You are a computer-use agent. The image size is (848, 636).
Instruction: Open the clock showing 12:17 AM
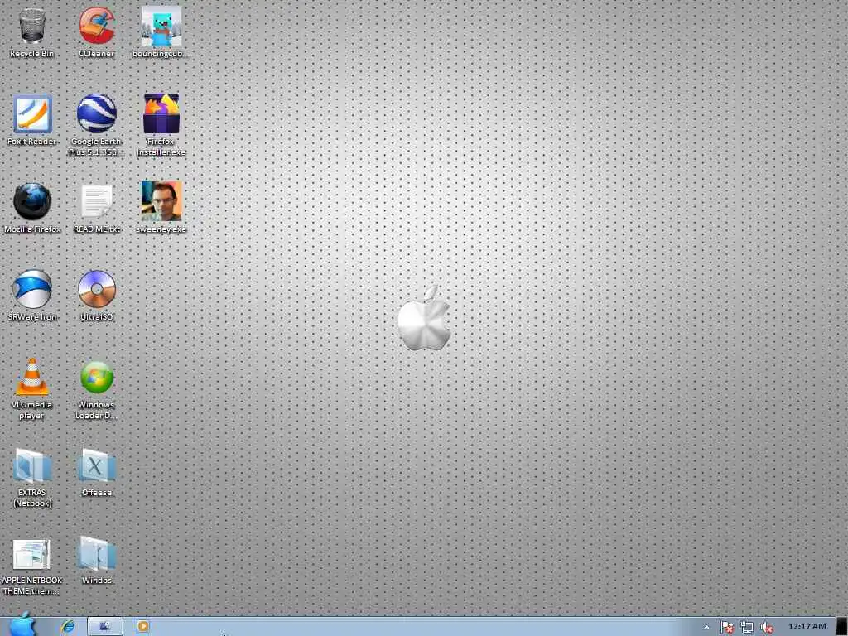tap(807, 626)
